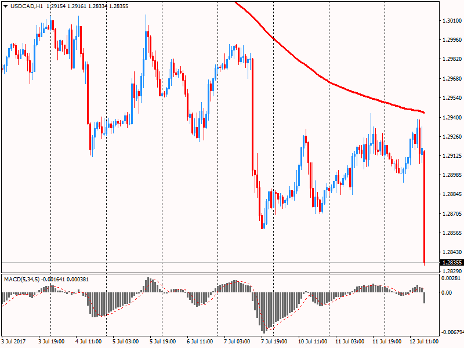Click the 7 Jul 03:00 time label

coord(237,342)
